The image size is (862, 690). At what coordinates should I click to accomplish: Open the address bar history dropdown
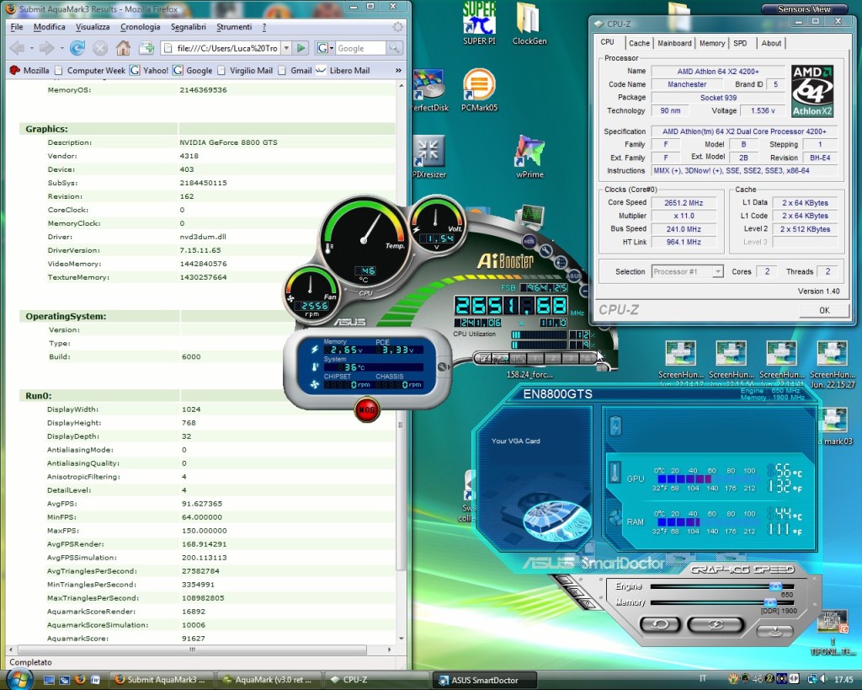pos(286,48)
